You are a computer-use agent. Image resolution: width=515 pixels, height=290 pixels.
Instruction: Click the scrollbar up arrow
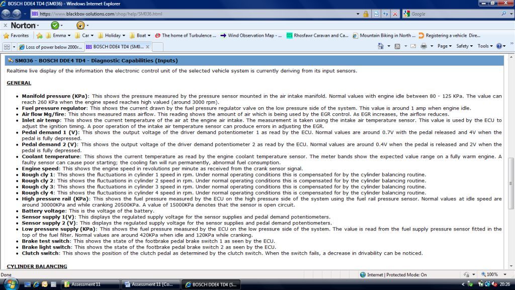(x=511, y=57)
